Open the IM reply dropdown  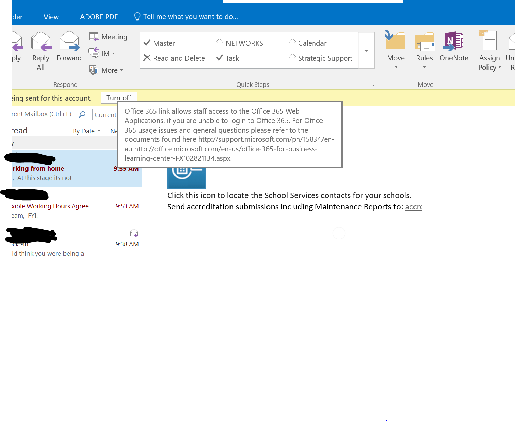tap(102, 53)
